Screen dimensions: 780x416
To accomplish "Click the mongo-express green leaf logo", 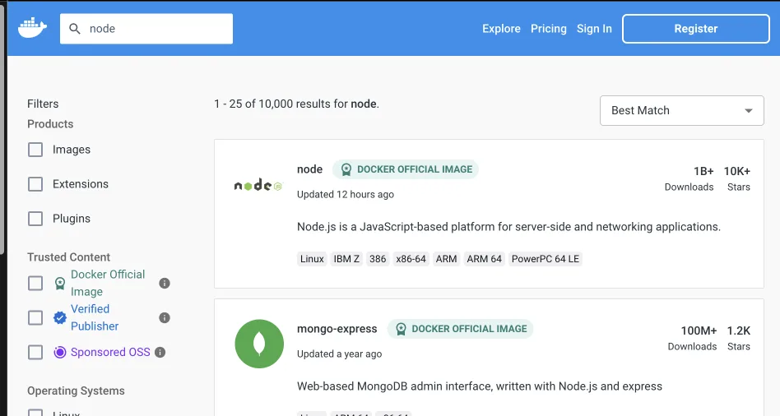I will [259, 344].
